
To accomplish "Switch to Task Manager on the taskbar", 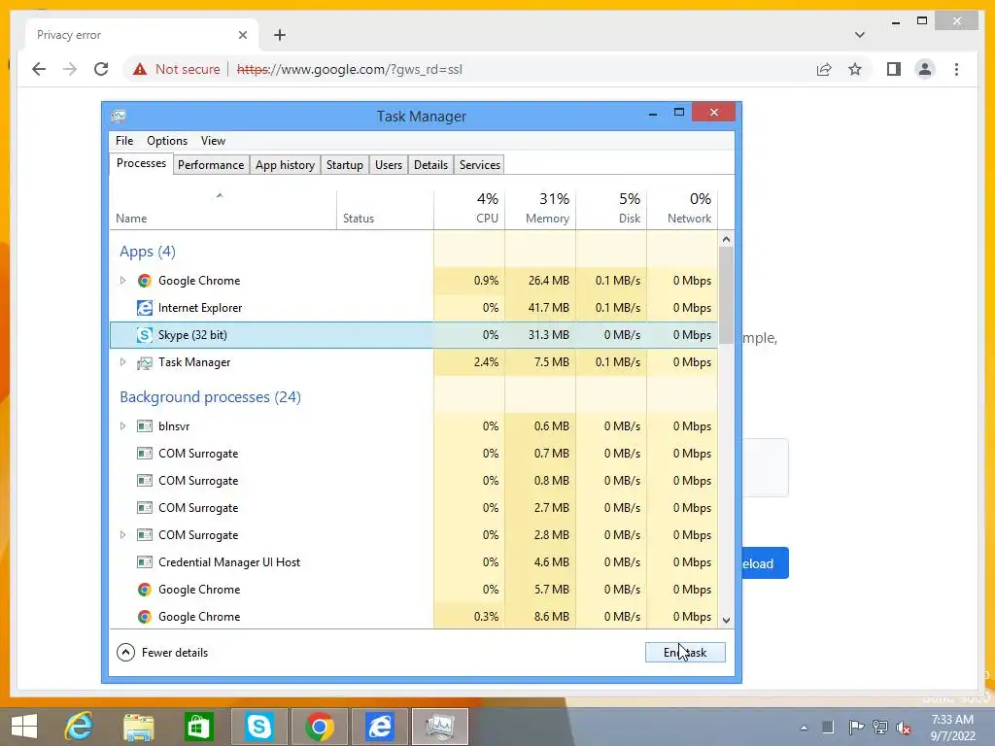I will (440, 727).
